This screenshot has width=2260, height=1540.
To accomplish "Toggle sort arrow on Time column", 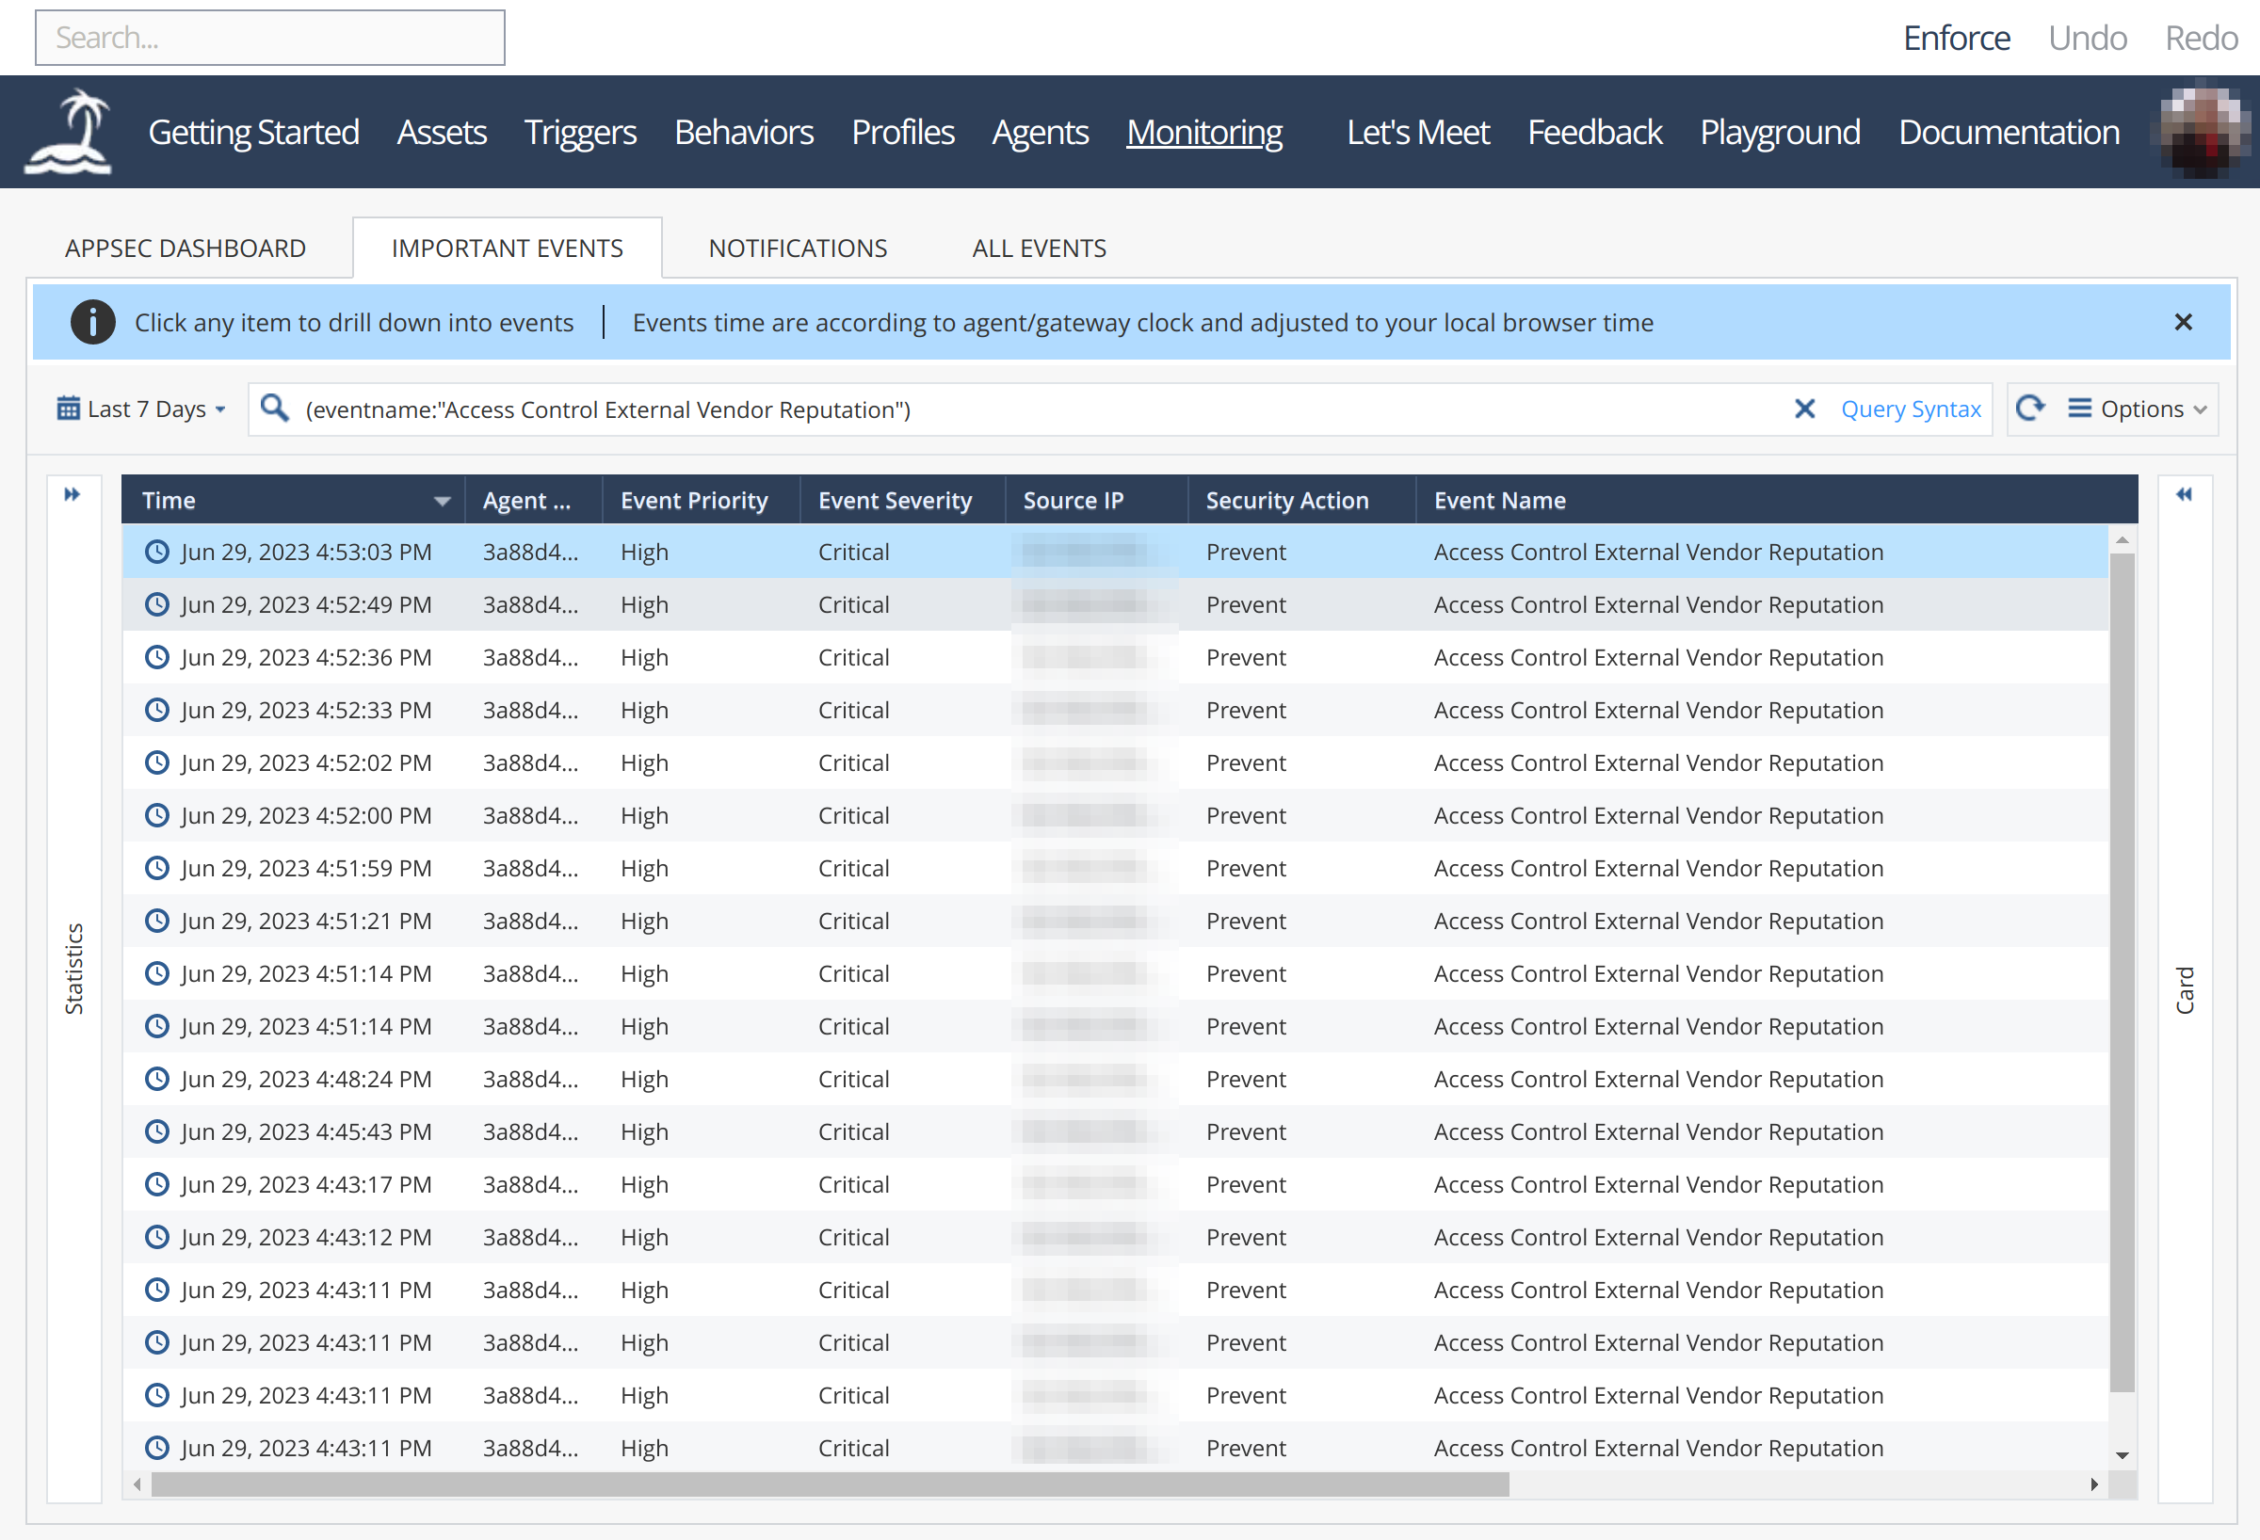I will pyautogui.click(x=443, y=502).
